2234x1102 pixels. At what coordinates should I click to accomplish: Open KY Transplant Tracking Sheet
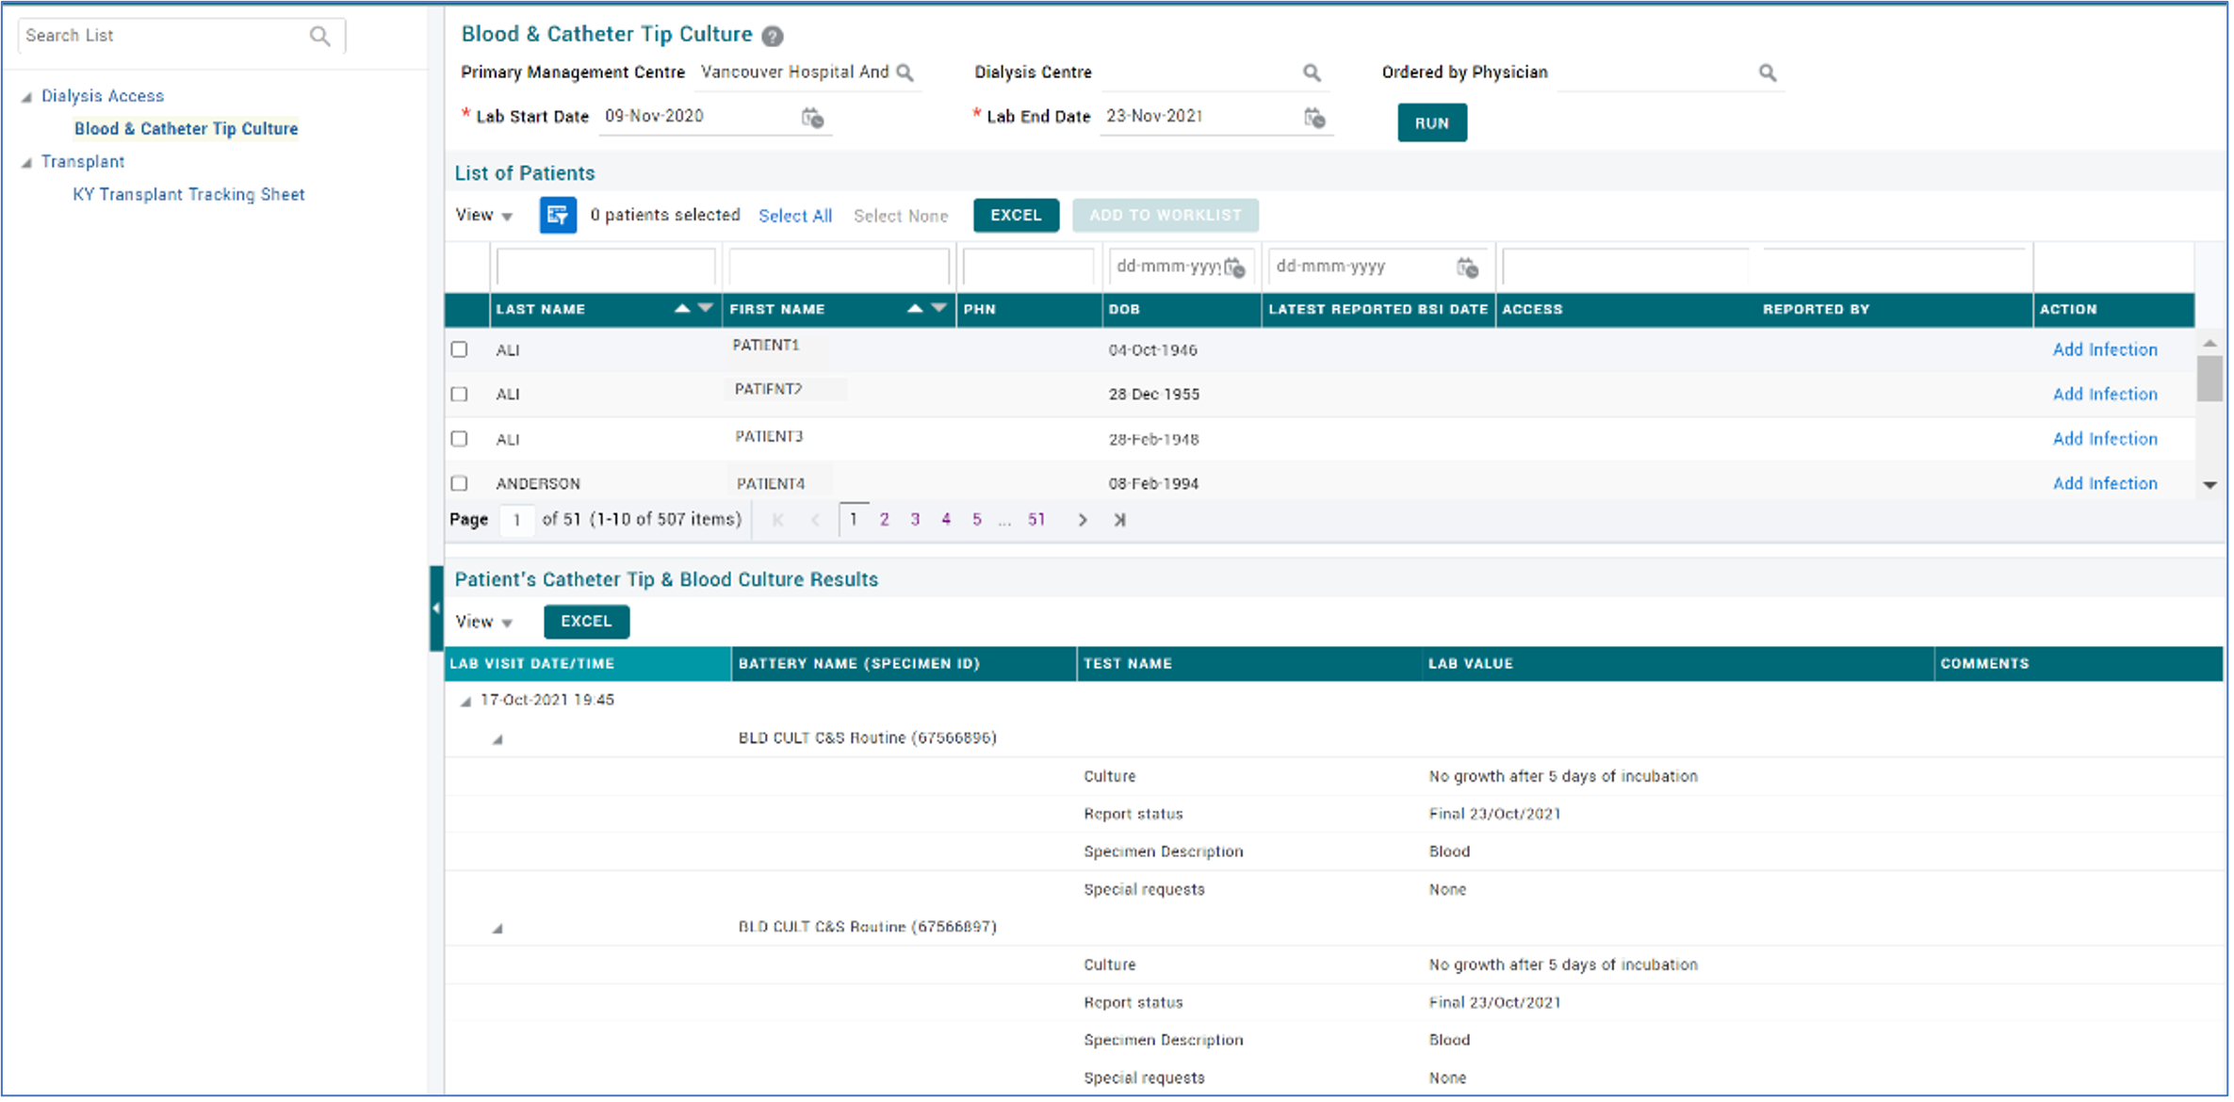click(x=188, y=195)
